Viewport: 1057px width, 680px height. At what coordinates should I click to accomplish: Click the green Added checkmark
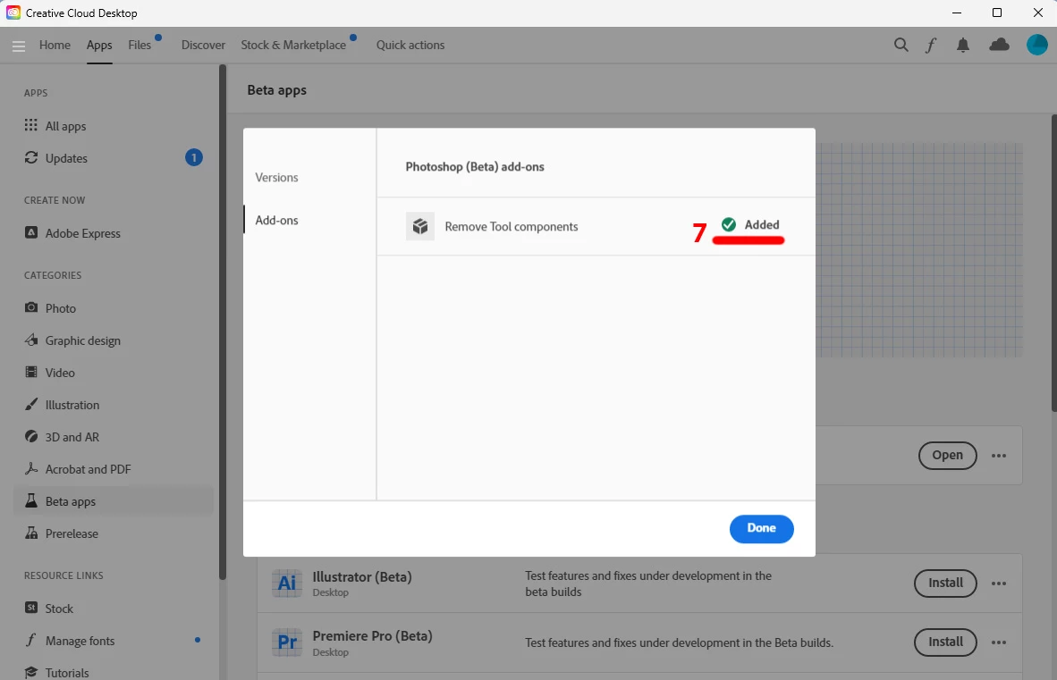tap(729, 225)
